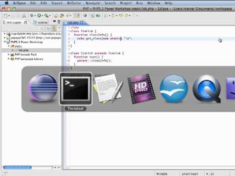Open the Apple menu
This screenshot has height=176, width=235.
coord(7,3)
